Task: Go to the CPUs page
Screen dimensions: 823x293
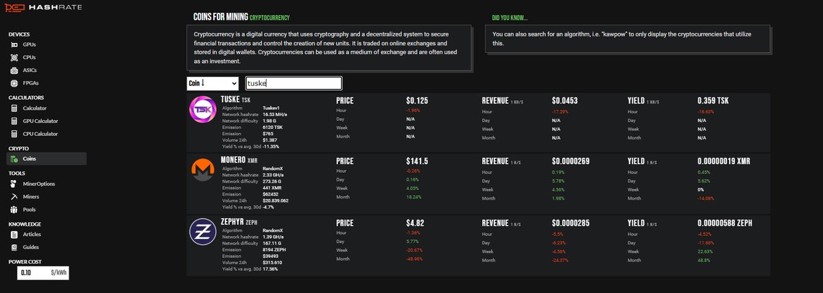Action: pyautogui.click(x=29, y=58)
